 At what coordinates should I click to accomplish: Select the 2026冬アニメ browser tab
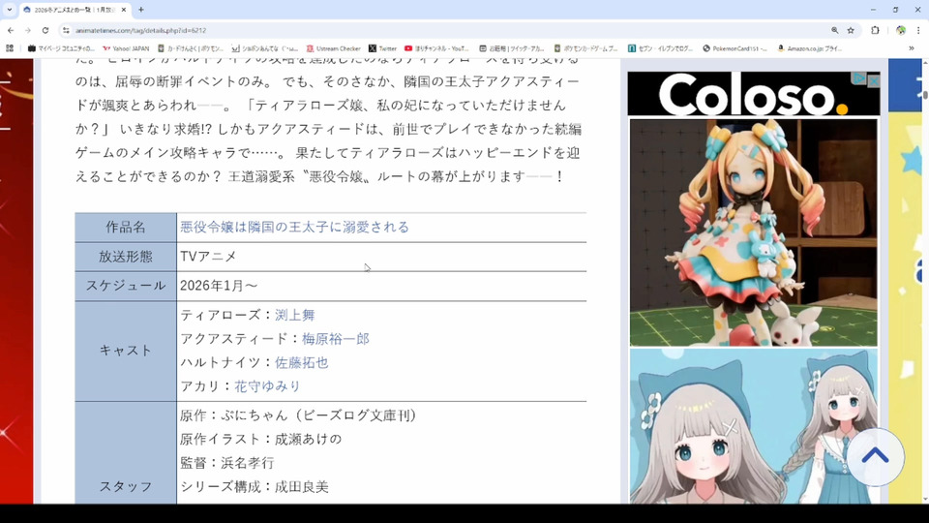(75, 10)
